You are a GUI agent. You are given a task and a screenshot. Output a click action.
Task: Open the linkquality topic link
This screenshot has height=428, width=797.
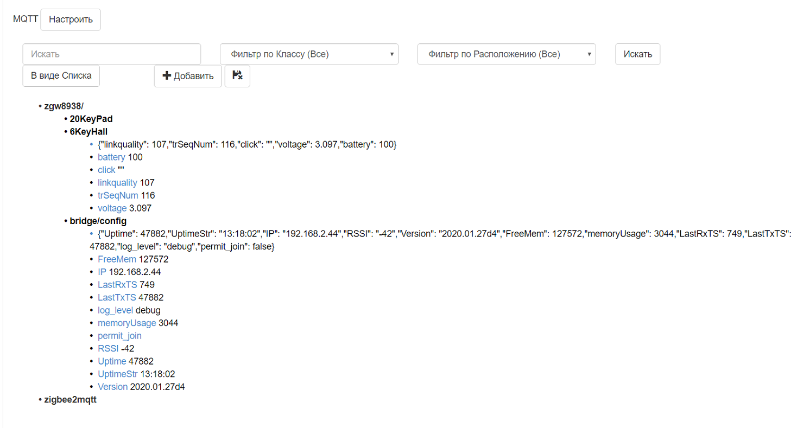point(117,182)
